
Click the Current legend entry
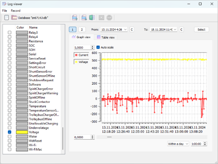click(x=82, y=55)
